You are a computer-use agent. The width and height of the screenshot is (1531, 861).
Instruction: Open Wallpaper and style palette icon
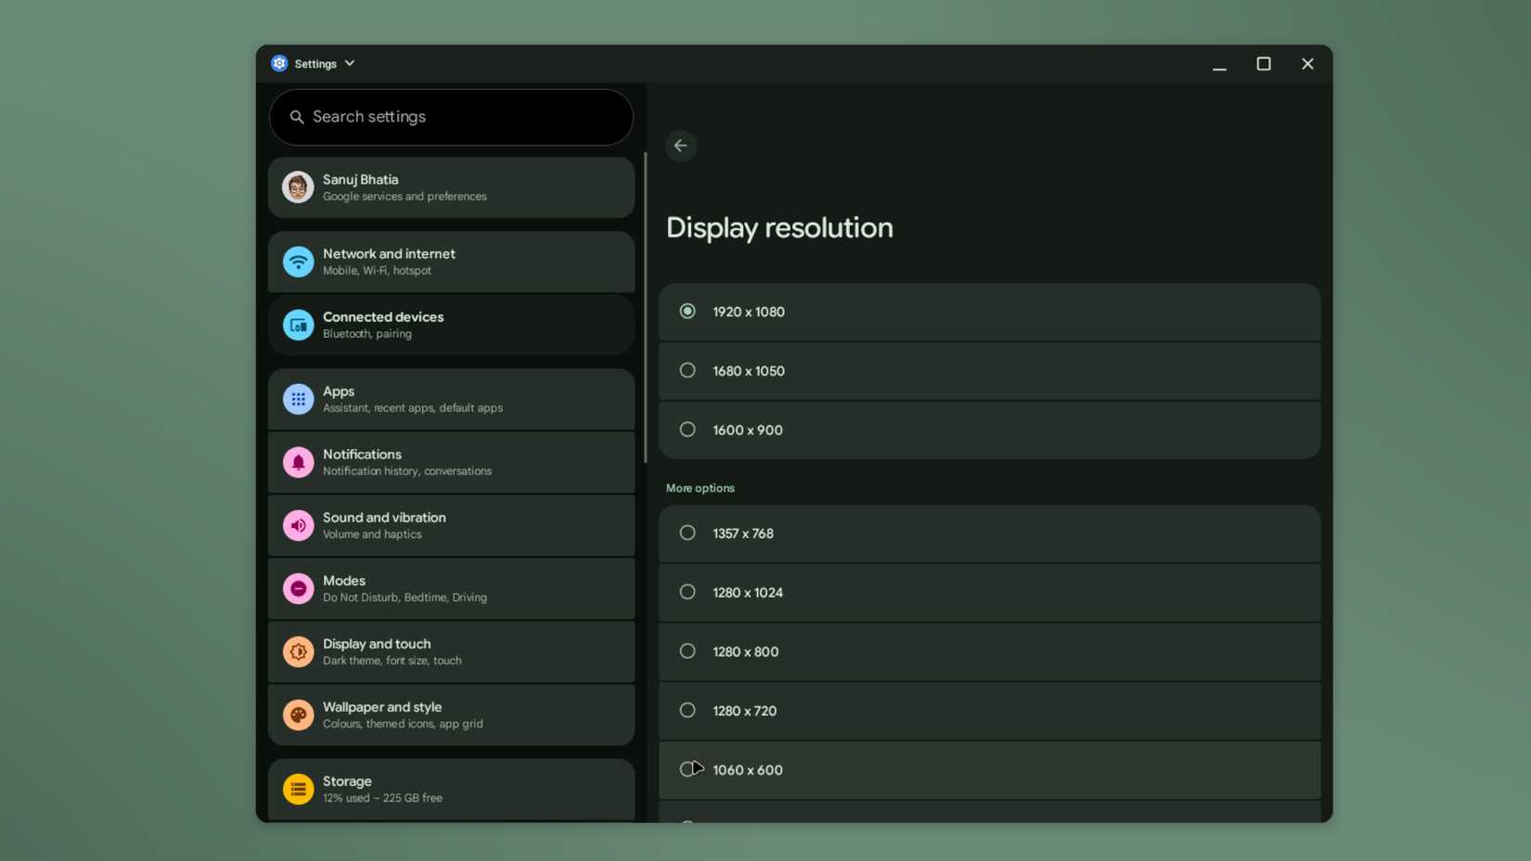[x=297, y=714]
